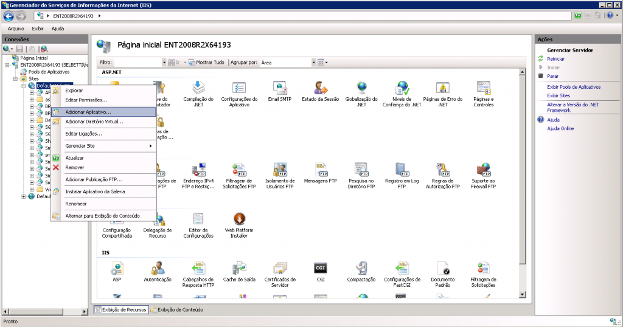The height and width of the screenshot is (327, 623).
Task: Open the Editor de Configurações icon
Action: (198, 225)
